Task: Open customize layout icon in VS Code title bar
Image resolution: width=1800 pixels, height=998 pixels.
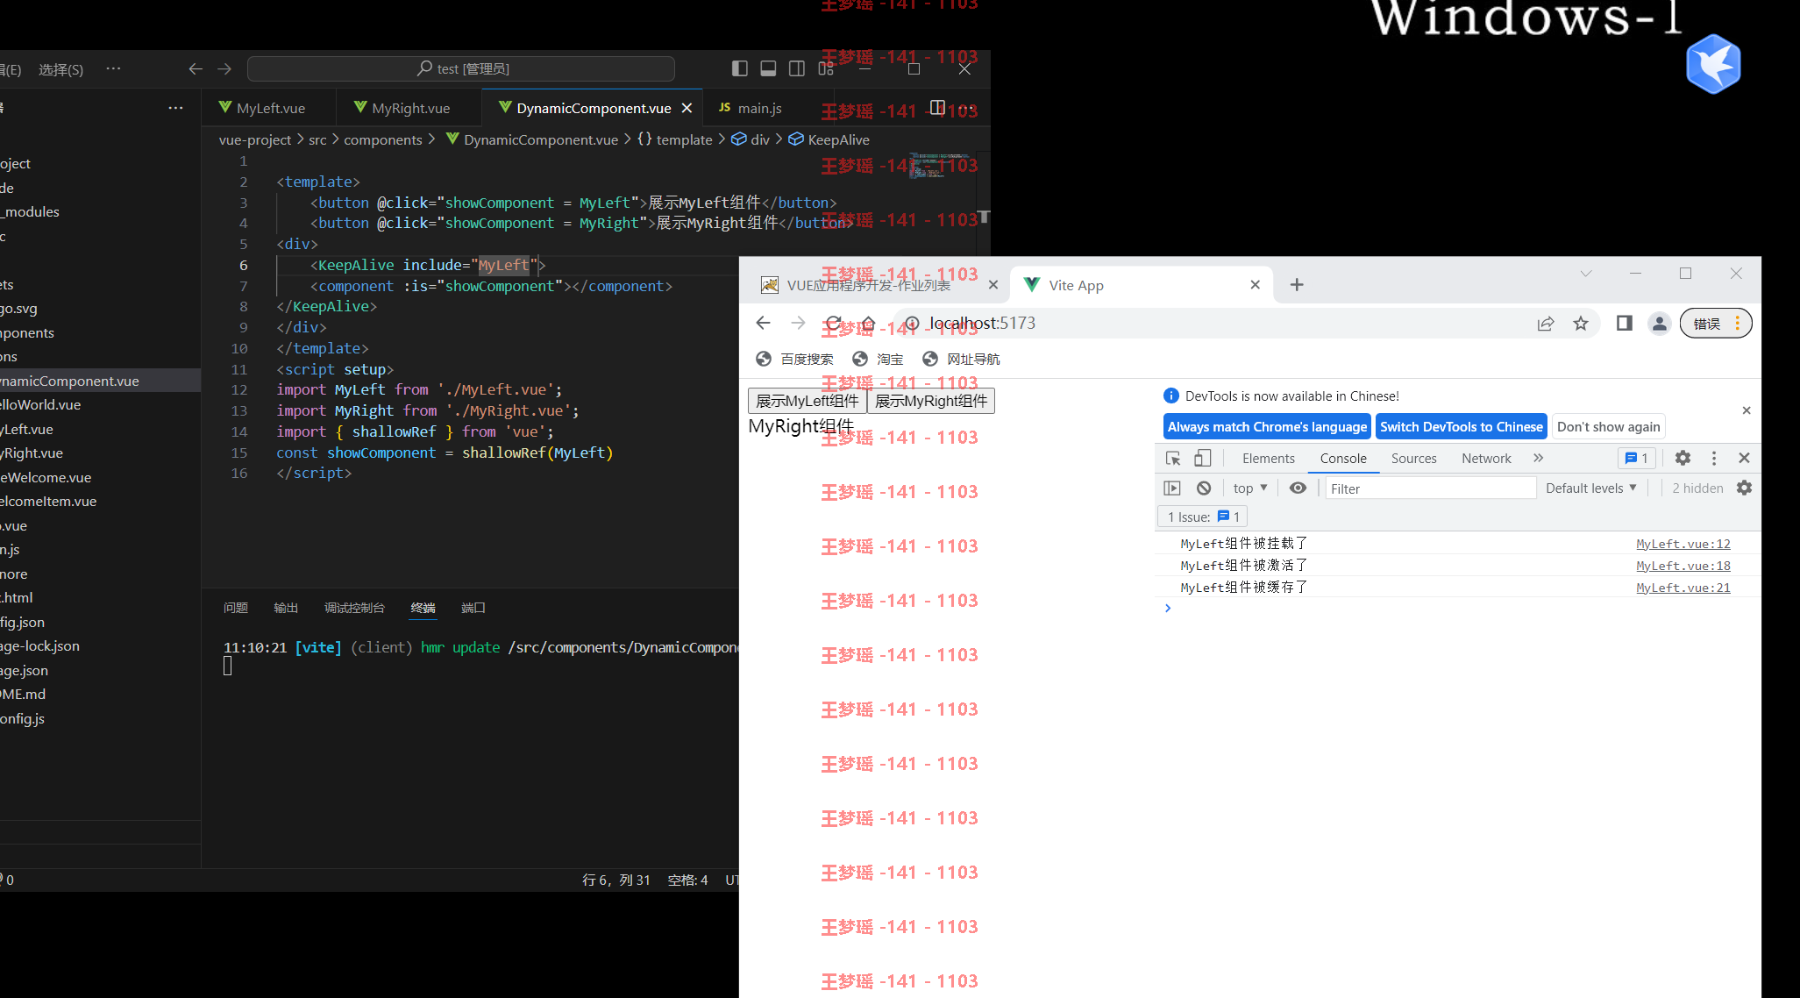Action: (826, 68)
